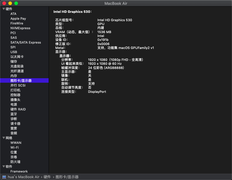Click the green zoom window button
This screenshot has height=180, width=232.
(x=16, y=3)
